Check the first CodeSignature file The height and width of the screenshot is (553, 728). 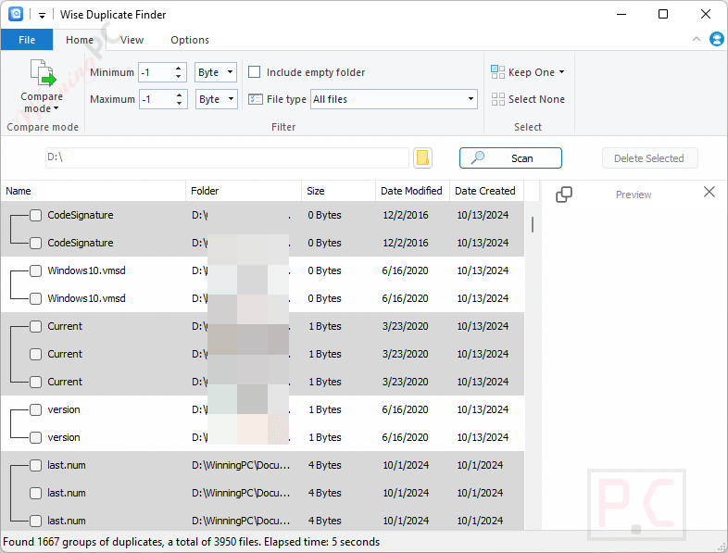tap(36, 215)
